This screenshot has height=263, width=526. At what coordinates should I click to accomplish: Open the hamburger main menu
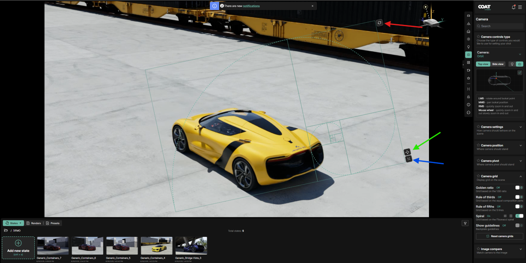pos(520,7)
